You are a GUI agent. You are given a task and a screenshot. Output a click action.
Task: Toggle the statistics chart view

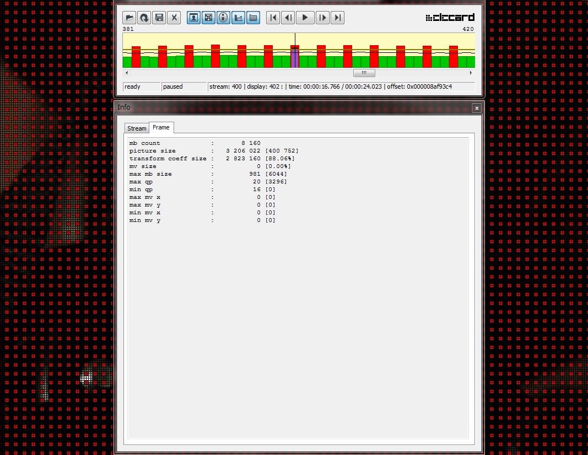238,18
